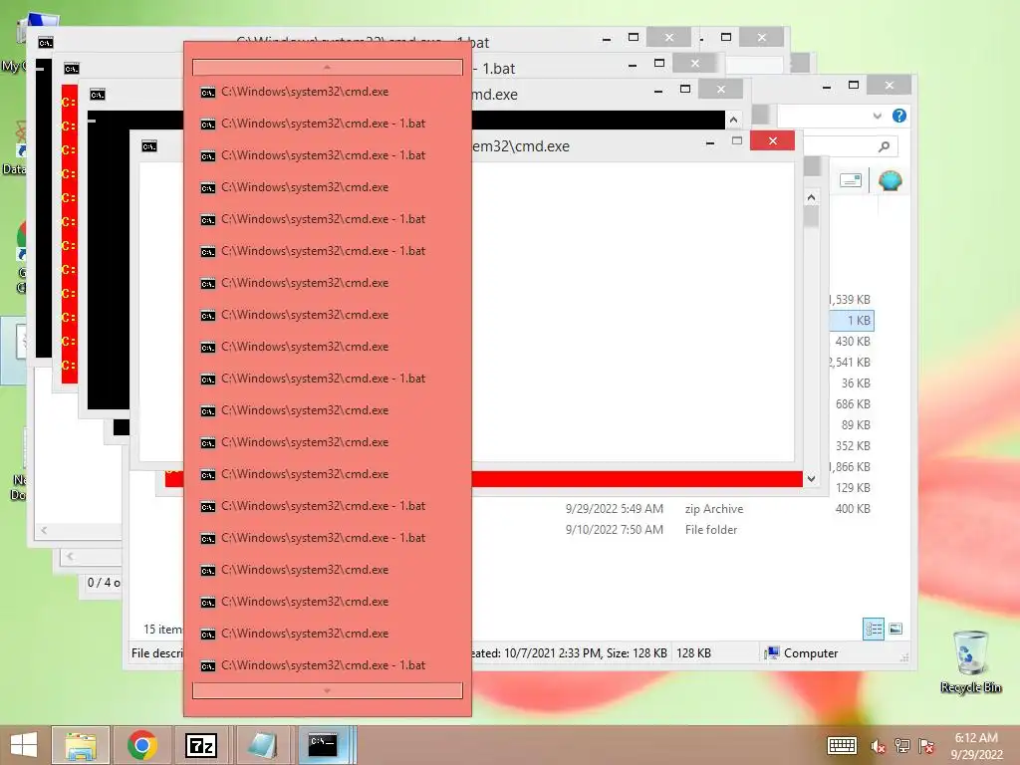Screen dimensions: 1020x765
Task: Select the file sized 129 KB
Action: (x=853, y=488)
